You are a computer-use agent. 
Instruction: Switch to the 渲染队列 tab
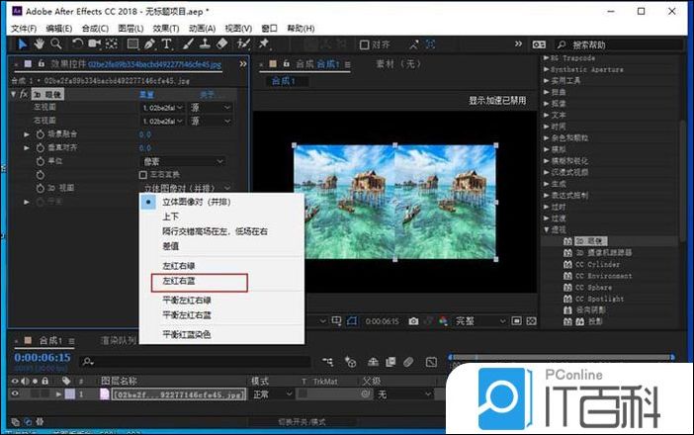click(119, 341)
